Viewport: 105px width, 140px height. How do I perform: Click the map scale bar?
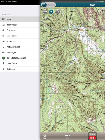pyautogui.click(x=49, y=17)
